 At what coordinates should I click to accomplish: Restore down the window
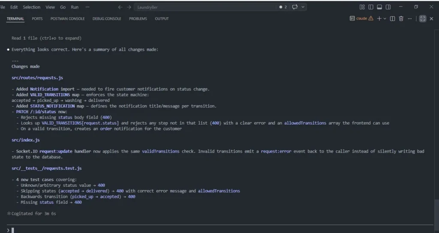416,7
